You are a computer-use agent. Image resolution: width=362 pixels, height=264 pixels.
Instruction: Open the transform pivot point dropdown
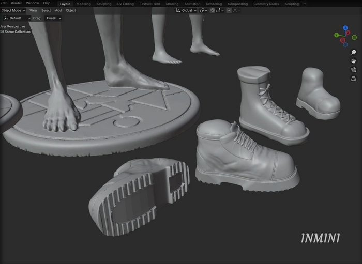coord(203,10)
